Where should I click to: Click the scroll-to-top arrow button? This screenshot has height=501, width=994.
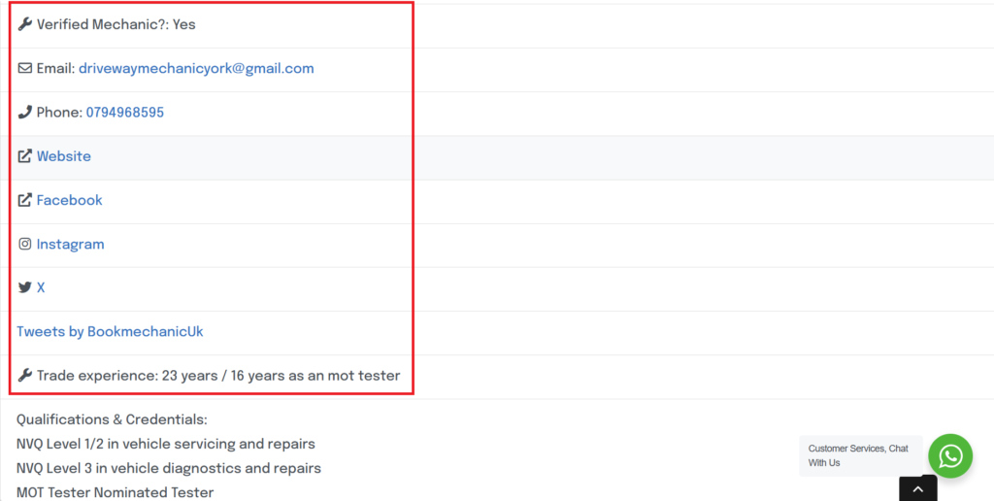click(917, 489)
